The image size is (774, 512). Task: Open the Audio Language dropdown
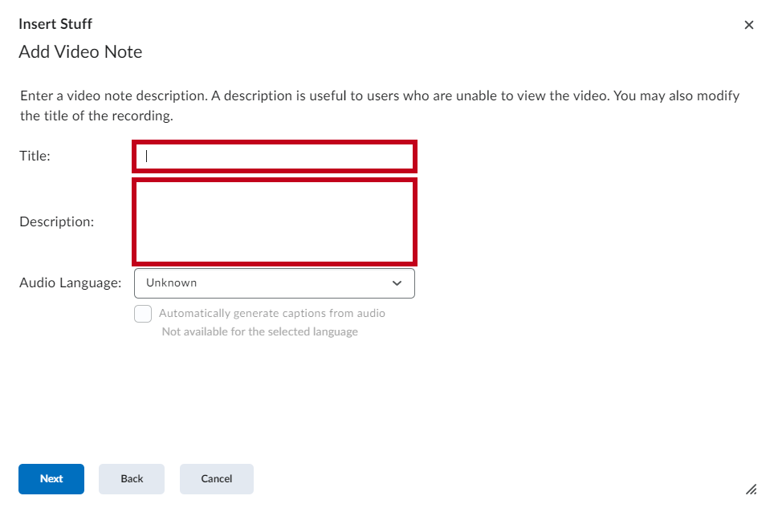coord(275,283)
